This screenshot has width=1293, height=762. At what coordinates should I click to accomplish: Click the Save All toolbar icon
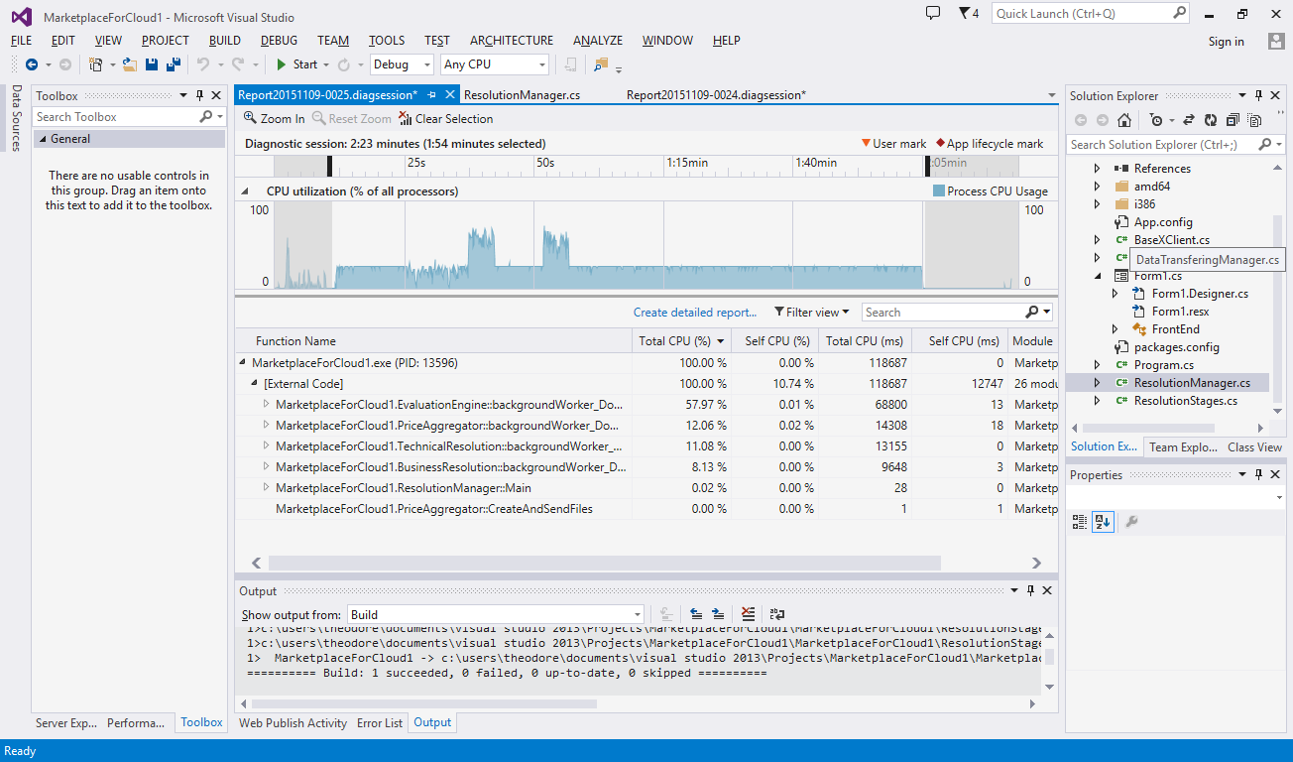coord(174,64)
